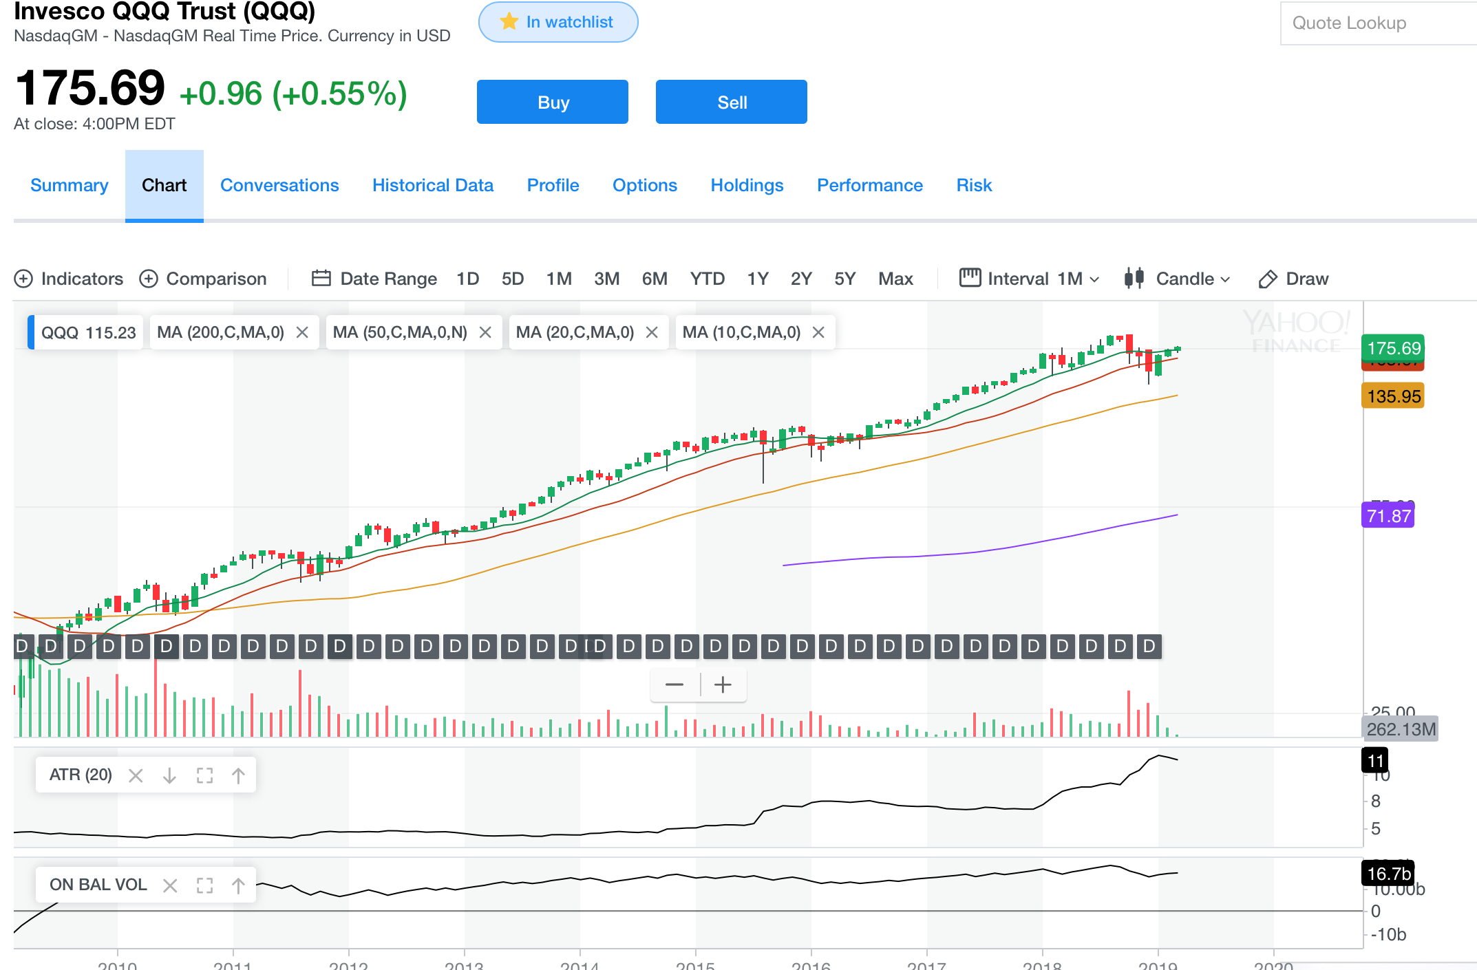Viewport: 1477px width, 970px height.
Task: Maximize the ON BAL VOL panel
Action: coord(204,885)
